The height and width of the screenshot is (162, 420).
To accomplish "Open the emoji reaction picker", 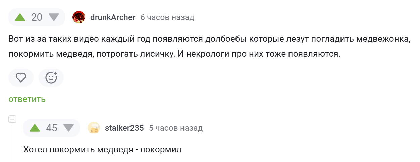I will 51,78.
